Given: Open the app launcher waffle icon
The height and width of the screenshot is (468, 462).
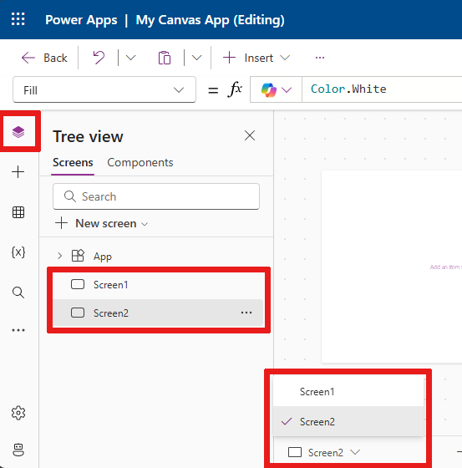Looking at the screenshot, I should (18, 19).
